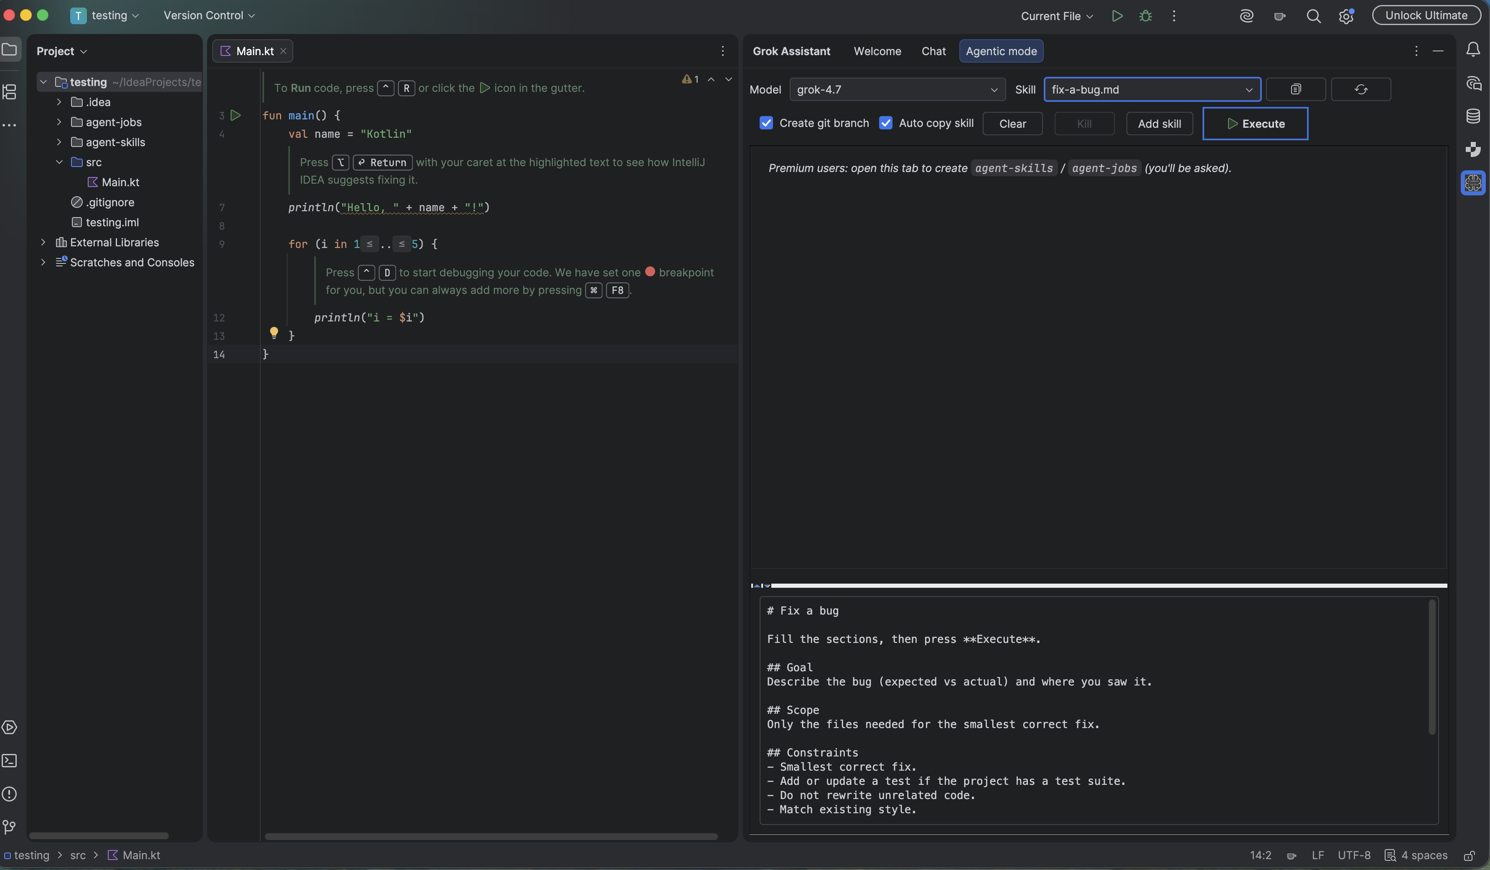Click the yellow lightbulb quick-fix icon

coord(274,333)
